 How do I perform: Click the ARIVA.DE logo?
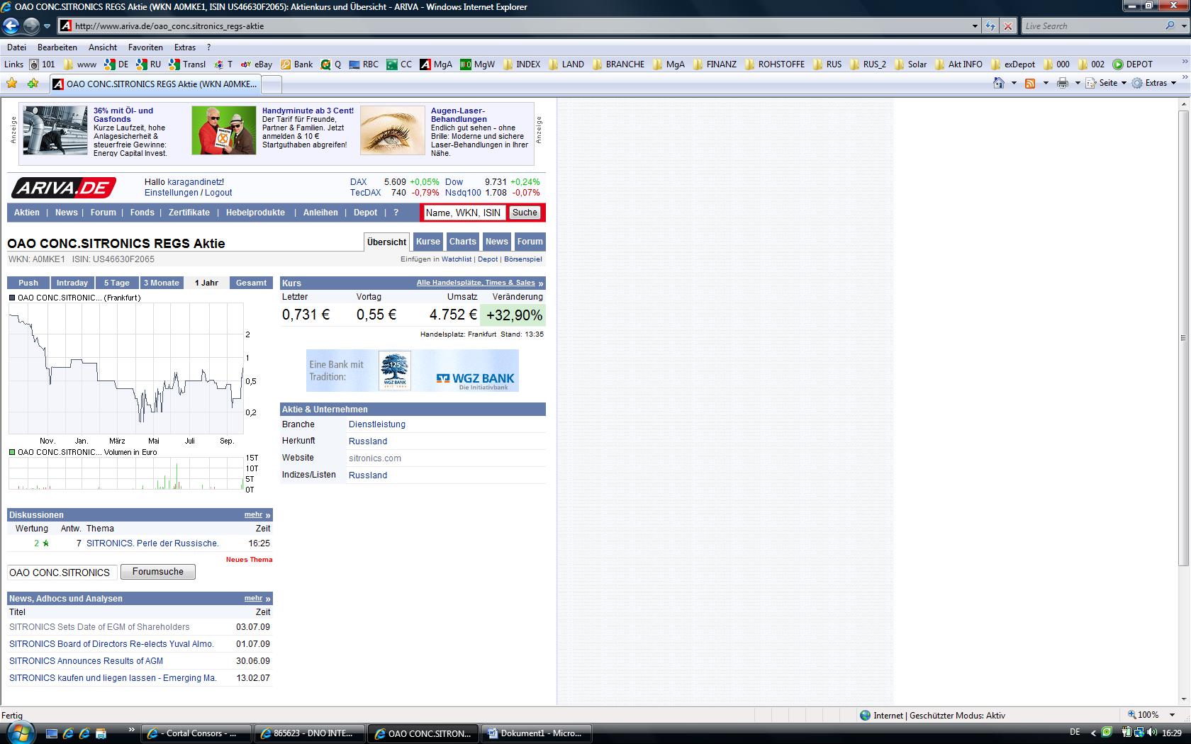pyautogui.click(x=64, y=188)
